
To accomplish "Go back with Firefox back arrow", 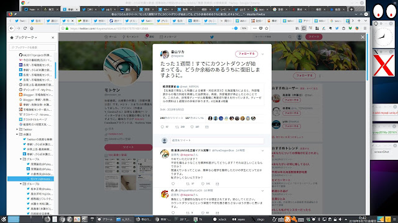I will click(12, 28).
